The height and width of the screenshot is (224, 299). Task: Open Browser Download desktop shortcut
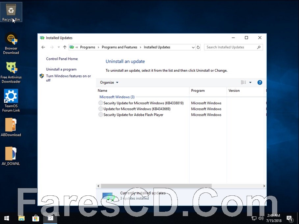pos(11,44)
